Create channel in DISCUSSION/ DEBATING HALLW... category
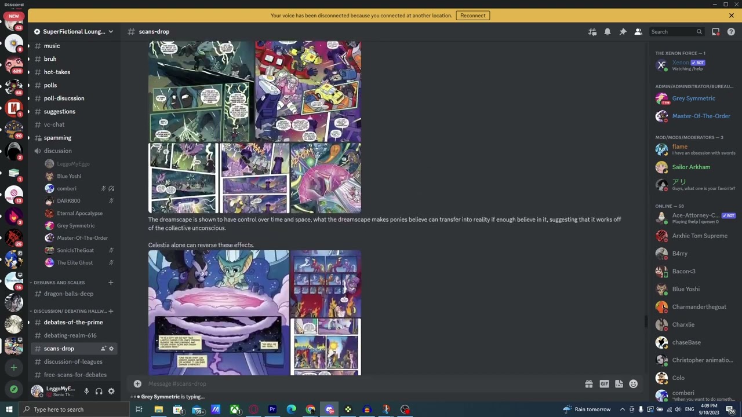The height and width of the screenshot is (417, 742). [111, 312]
